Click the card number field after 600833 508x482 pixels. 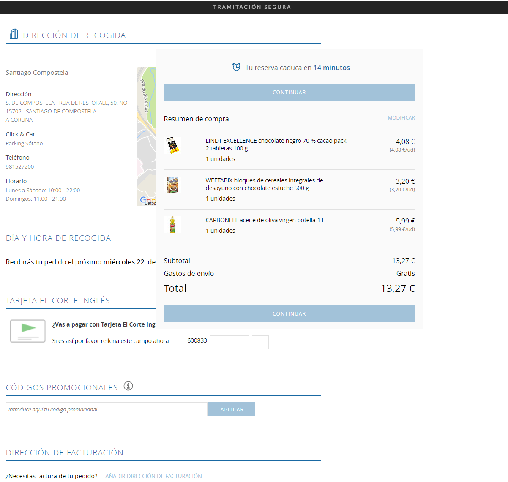click(229, 342)
